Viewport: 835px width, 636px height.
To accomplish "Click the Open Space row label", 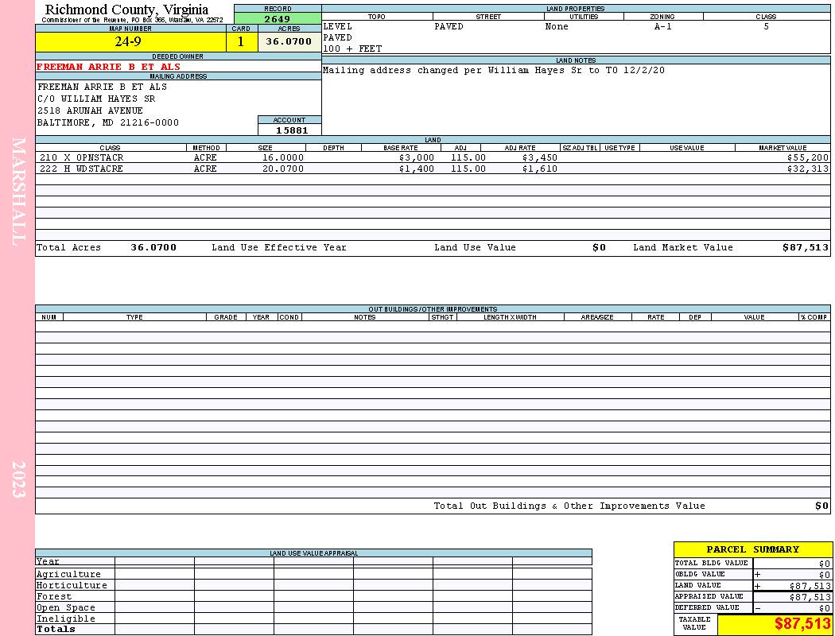I will pyautogui.click(x=65, y=608).
